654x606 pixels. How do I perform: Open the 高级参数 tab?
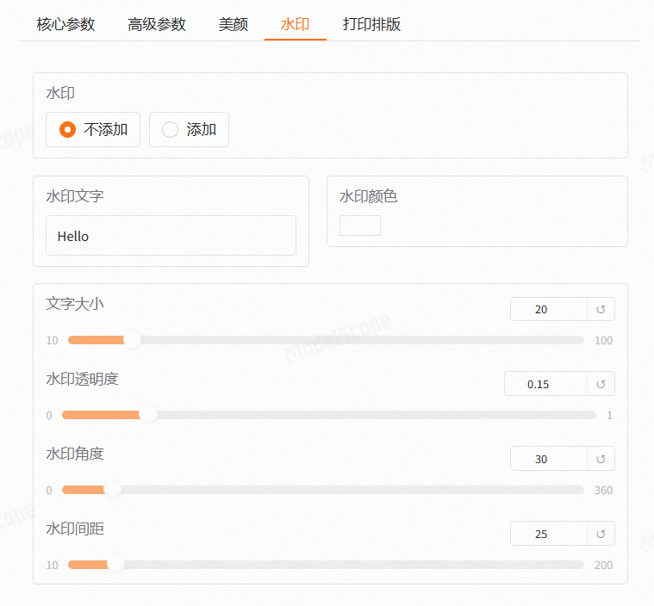click(x=157, y=24)
